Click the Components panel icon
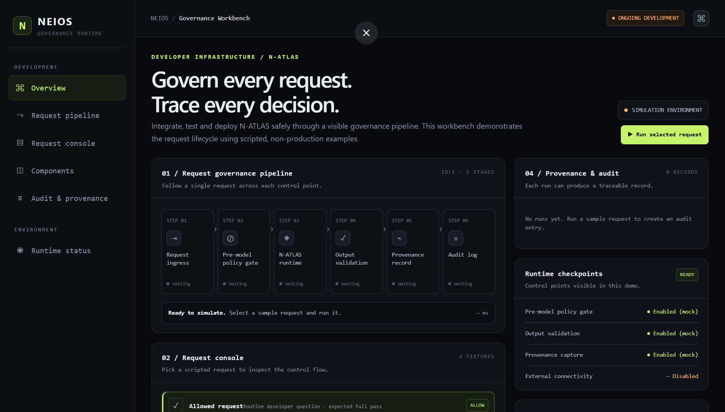 click(20, 170)
